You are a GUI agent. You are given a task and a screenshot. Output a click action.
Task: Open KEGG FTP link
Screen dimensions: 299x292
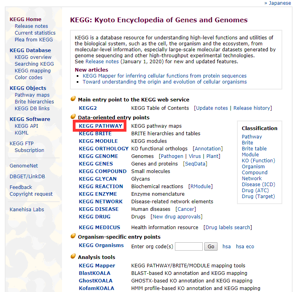[22, 144]
